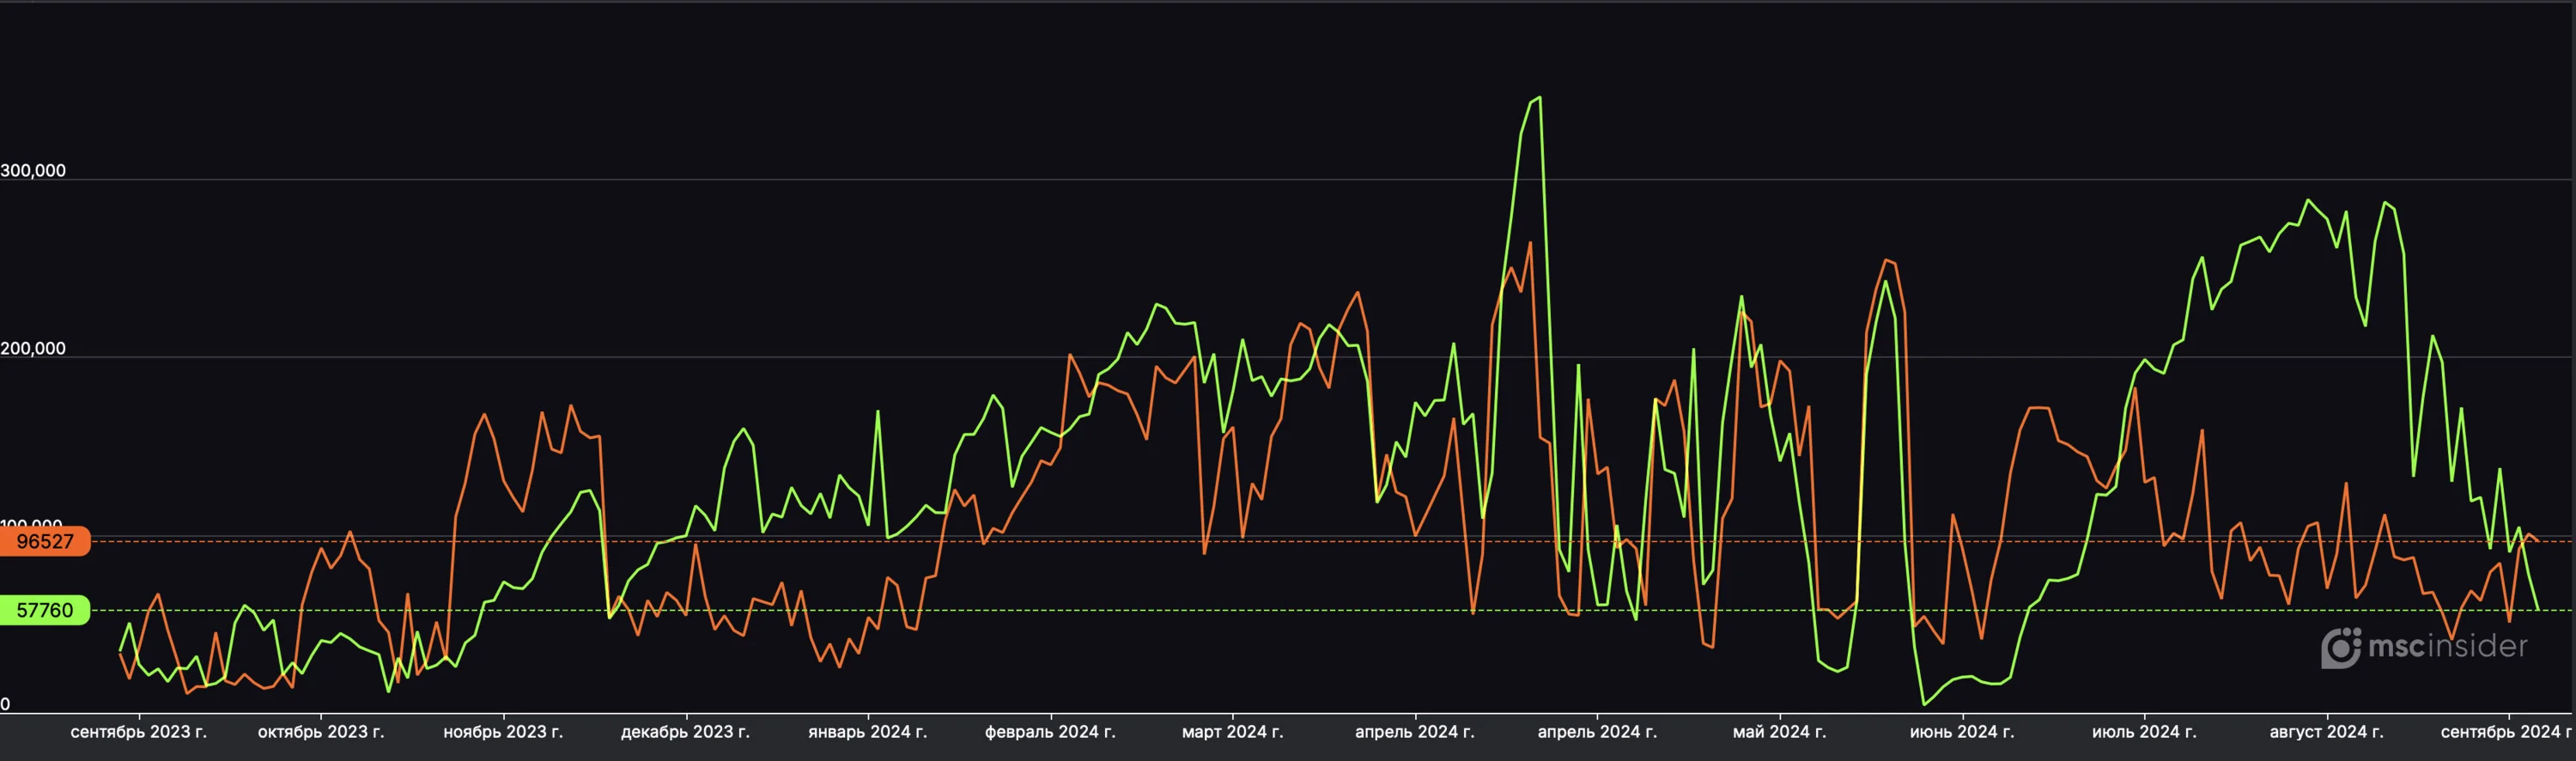Image resolution: width=2576 pixels, height=761 pixels.
Task: Click the green 57760 value tag
Action: 45,610
